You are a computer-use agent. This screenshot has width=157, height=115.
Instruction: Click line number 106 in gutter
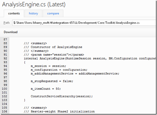pos(5,112)
